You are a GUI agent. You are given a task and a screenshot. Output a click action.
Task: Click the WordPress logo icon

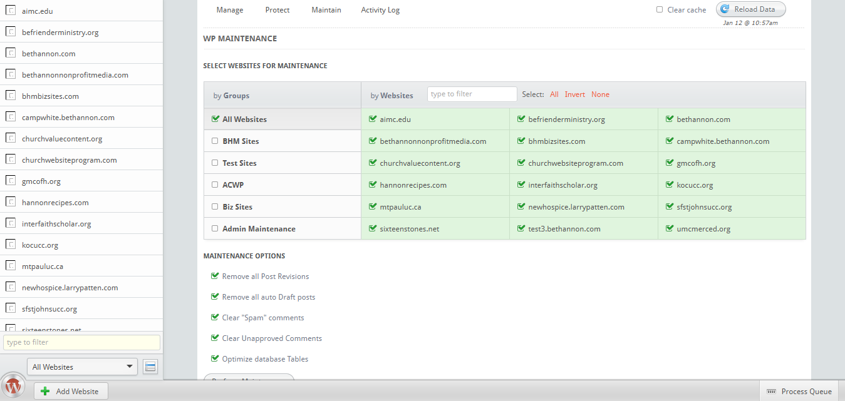pos(13,387)
